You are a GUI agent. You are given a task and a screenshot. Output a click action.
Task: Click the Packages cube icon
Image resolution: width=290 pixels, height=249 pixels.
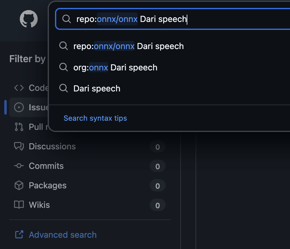pos(19,185)
